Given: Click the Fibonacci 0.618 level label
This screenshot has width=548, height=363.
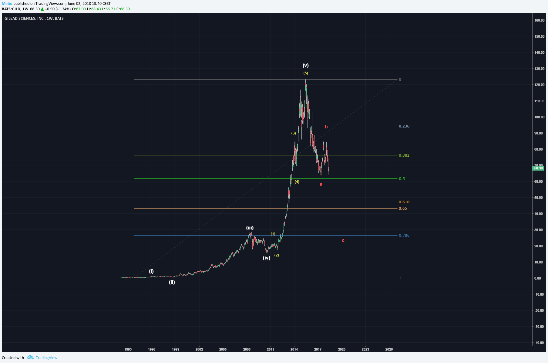Looking at the screenshot, I should tap(404, 202).
